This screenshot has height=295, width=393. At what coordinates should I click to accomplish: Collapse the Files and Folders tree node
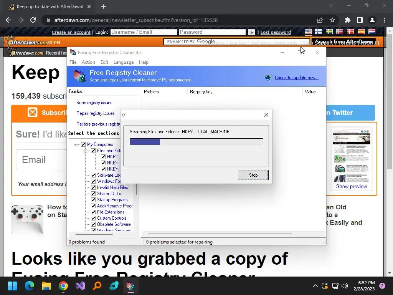pyautogui.click(x=85, y=151)
